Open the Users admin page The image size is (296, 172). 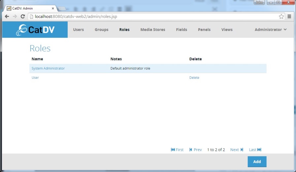(x=78, y=30)
